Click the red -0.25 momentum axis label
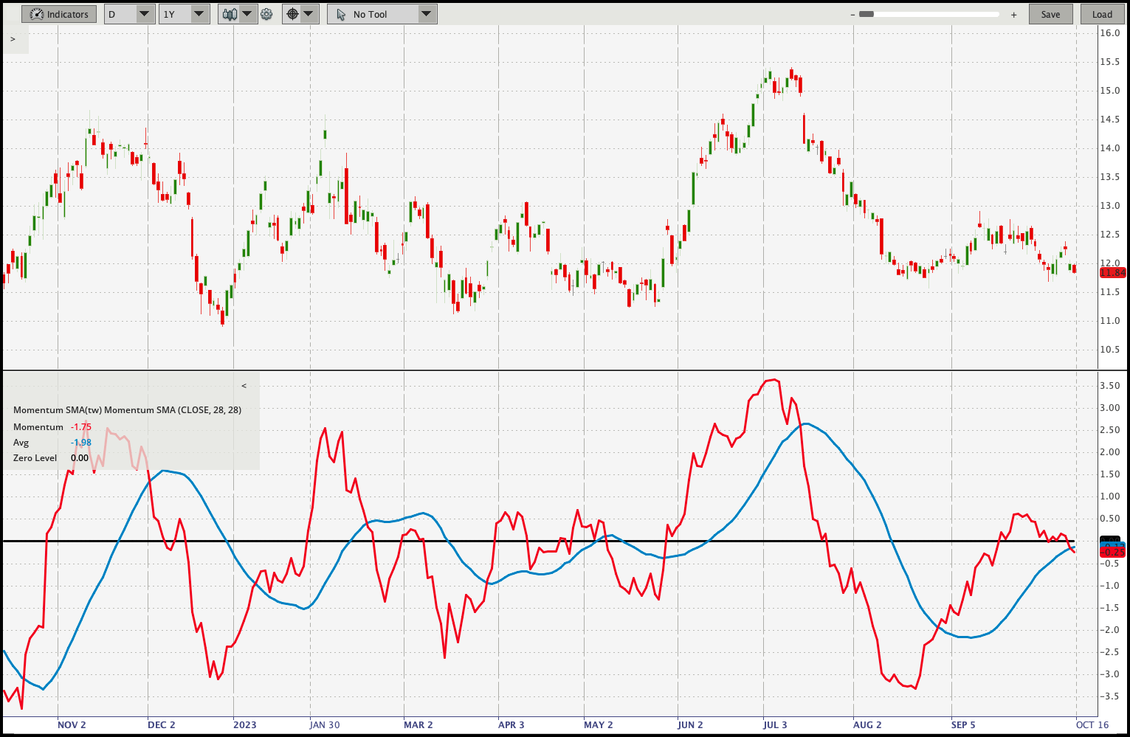 [1113, 552]
